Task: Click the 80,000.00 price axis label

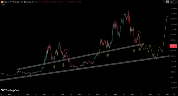Action: 174,35
